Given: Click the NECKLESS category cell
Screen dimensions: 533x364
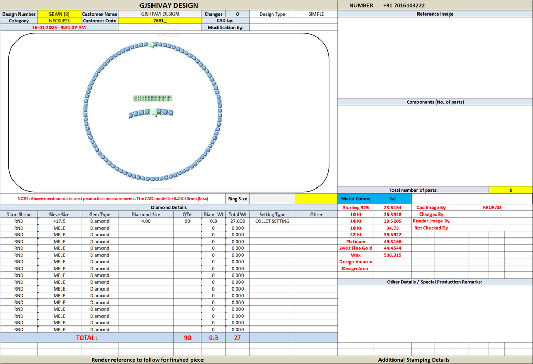Looking at the screenshot, I should click(x=59, y=21).
